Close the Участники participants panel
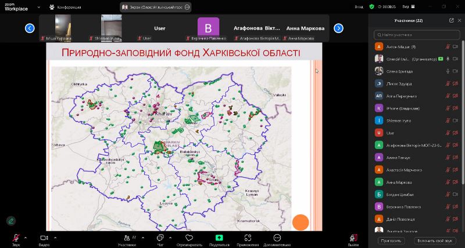The width and height of the screenshot is (465, 248). pyautogui.click(x=459, y=20)
